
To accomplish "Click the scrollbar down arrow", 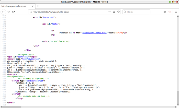I will click(177, 106).
